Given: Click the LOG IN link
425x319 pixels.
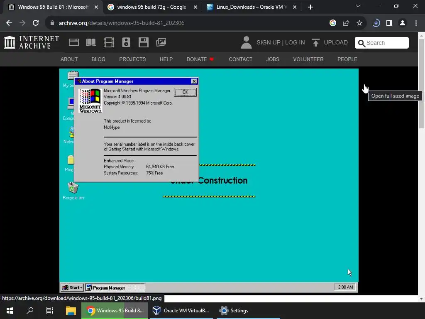Looking at the screenshot, I should pyautogui.click(x=295, y=43).
